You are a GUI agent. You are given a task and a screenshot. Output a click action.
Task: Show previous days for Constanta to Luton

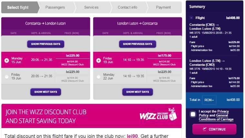click(46, 44)
